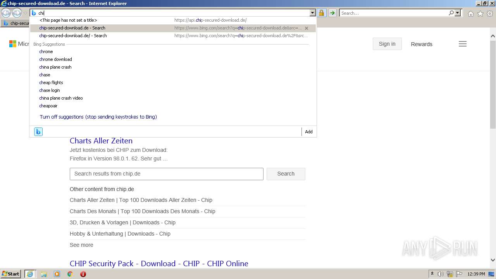Screen dimensions: 496x279
Task: Click the page scrollbar up arrow
Action: click(493, 36)
